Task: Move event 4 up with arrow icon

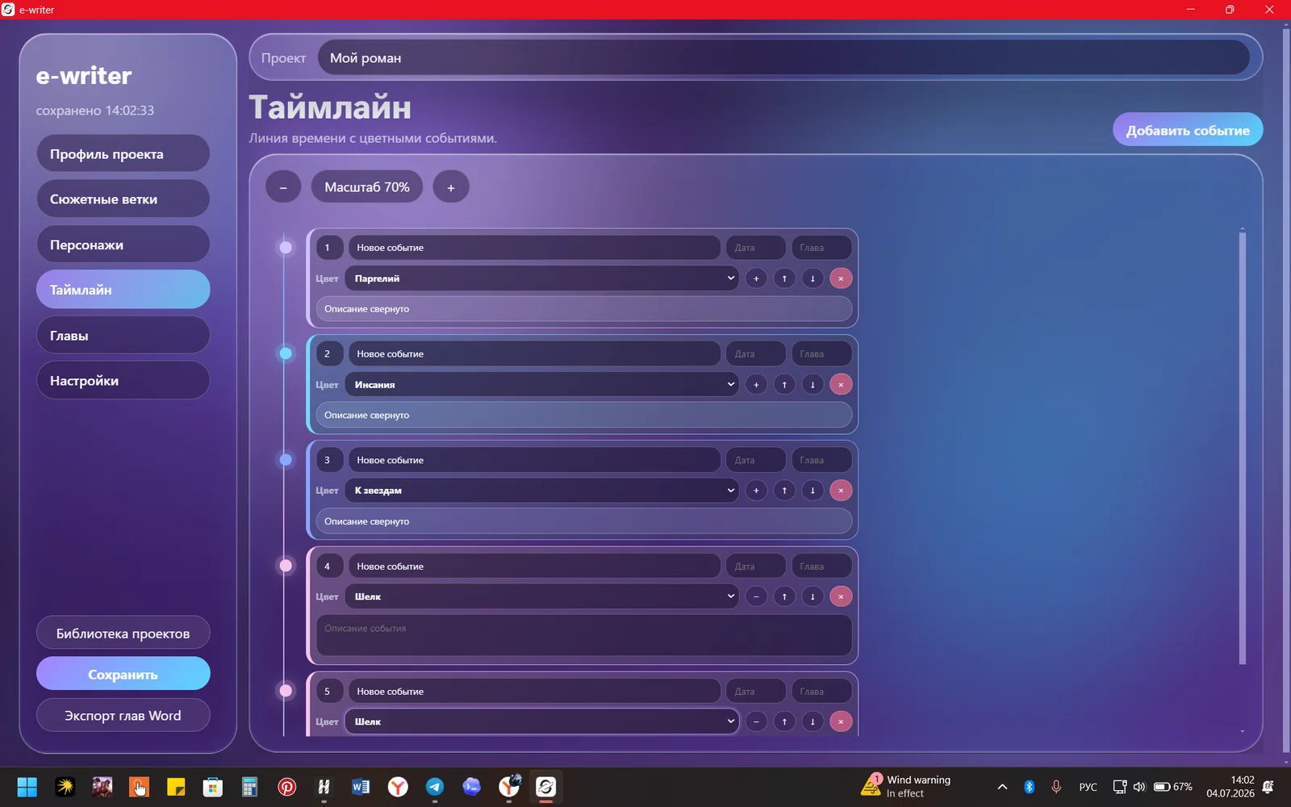Action: click(x=784, y=597)
